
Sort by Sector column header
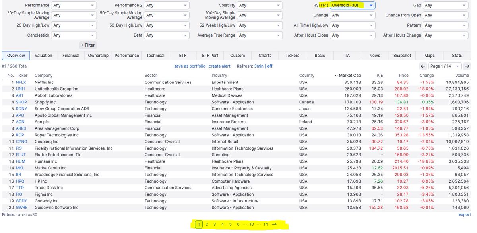(x=151, y=75)
